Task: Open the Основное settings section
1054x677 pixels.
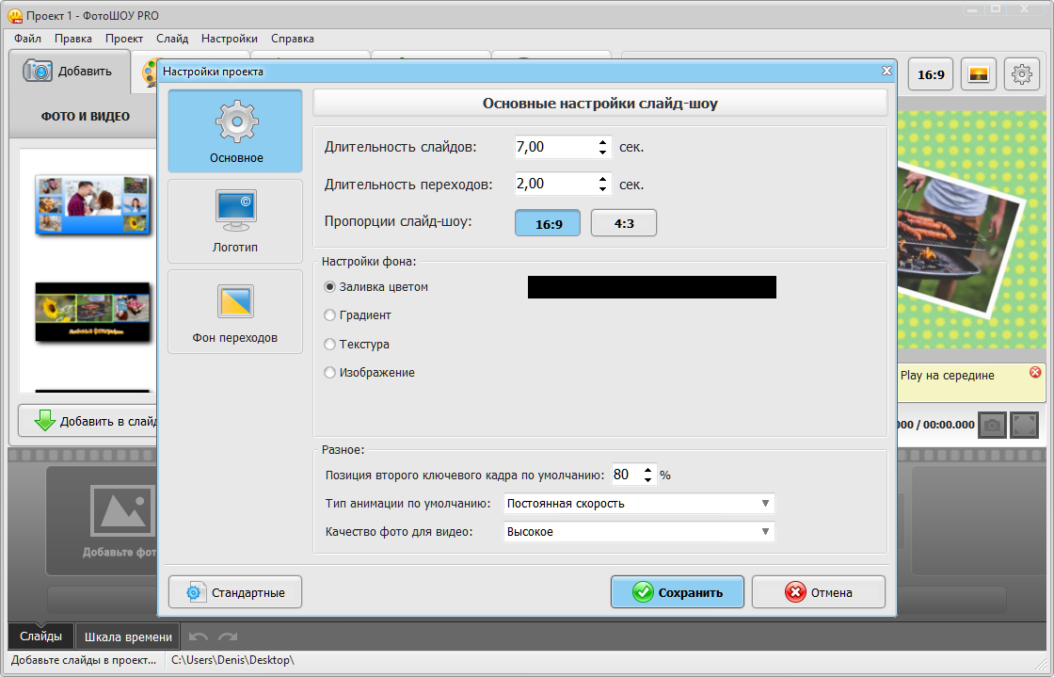Action: point(235,131)
